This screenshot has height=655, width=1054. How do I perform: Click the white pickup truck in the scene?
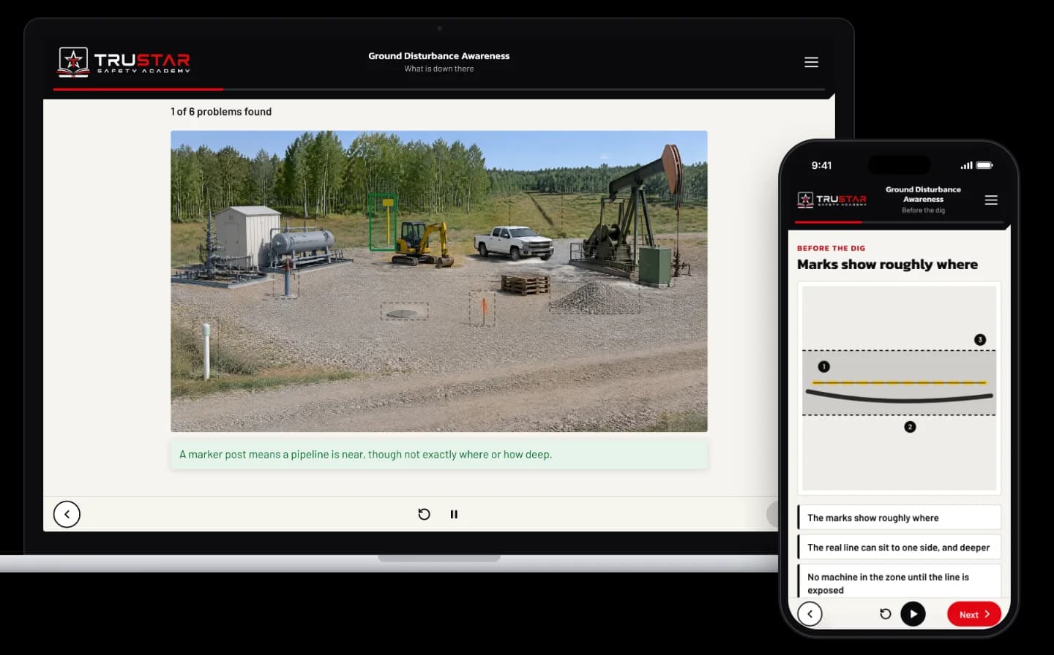[x=515, y=242]
